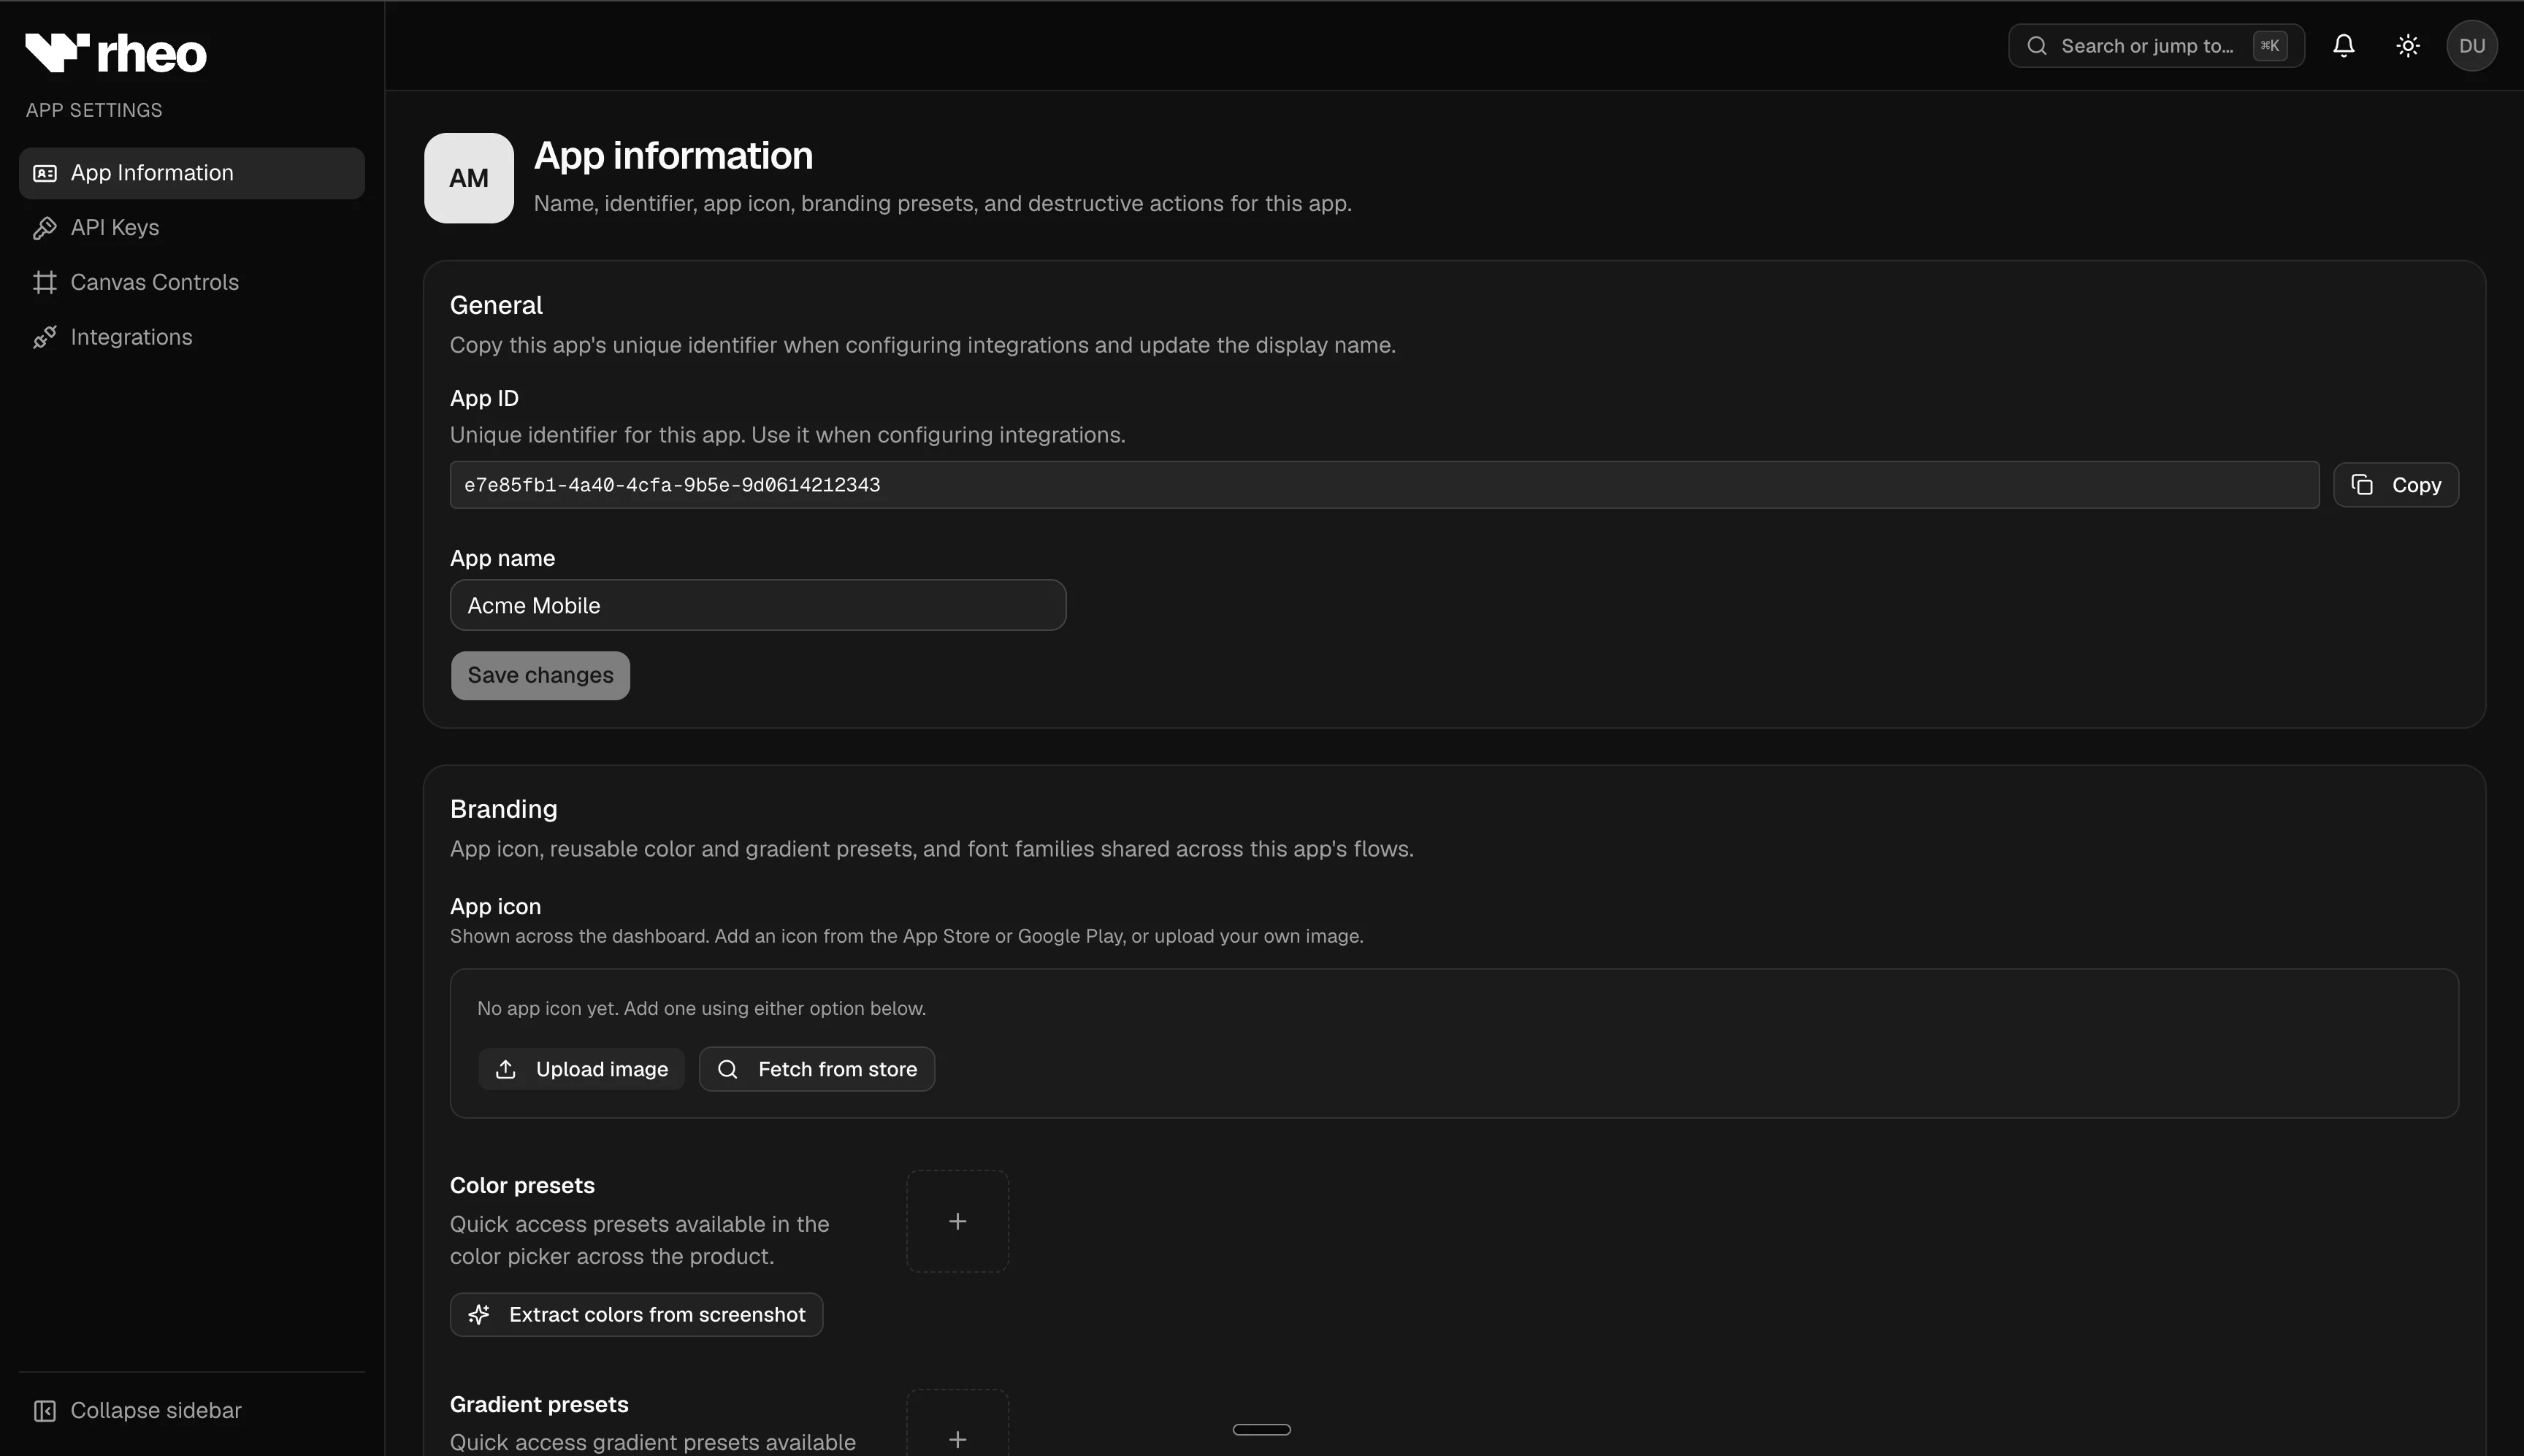Open the API Keys settings page
Screen dimensions: 2524x1456
[192, 228]
